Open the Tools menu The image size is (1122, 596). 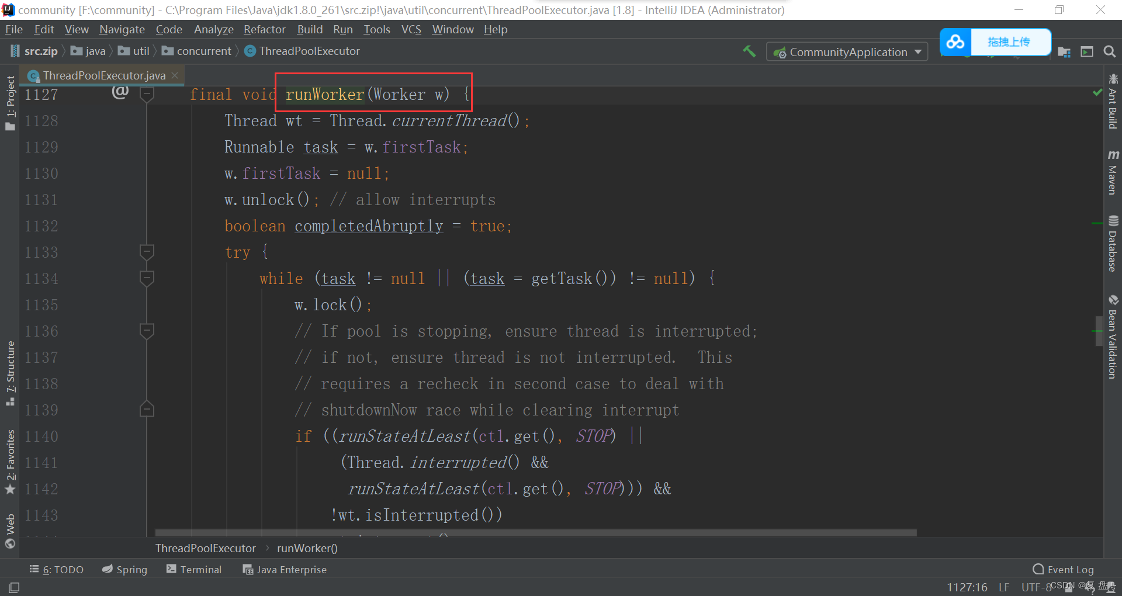pyautogui.click(x=377, y=29)
